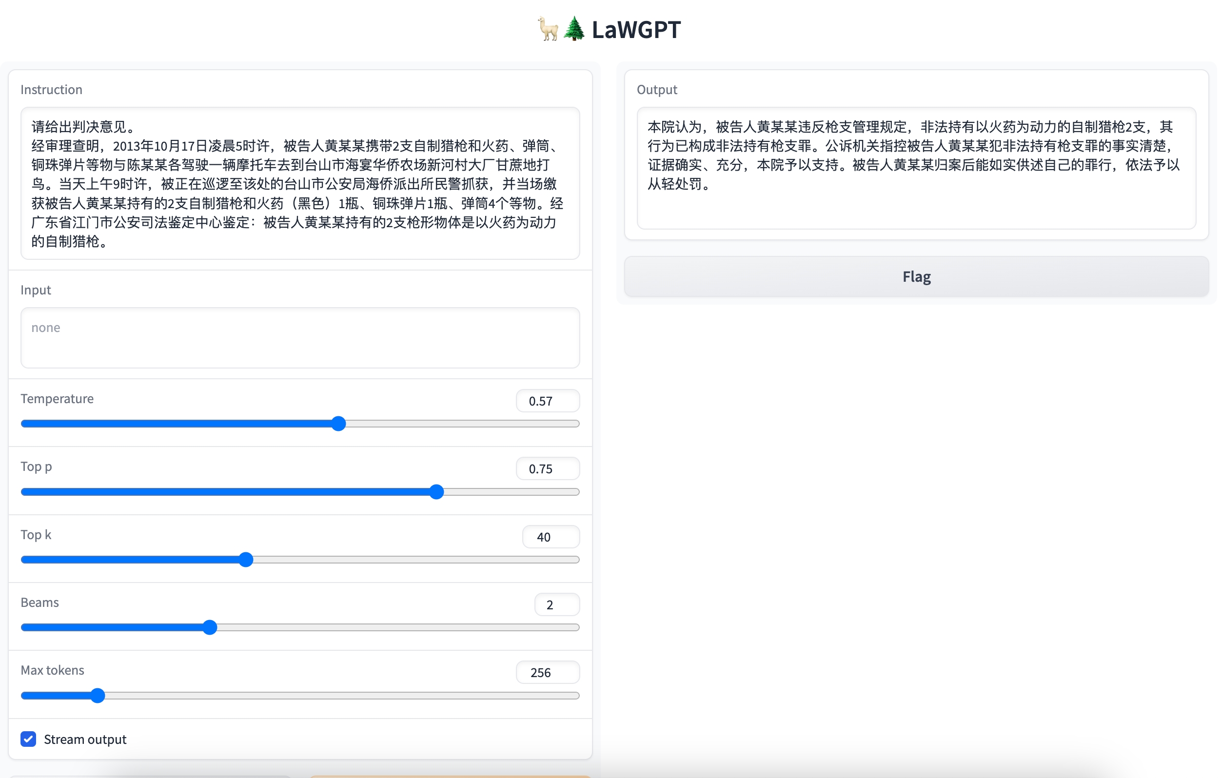This screenshot has height=778, width=1221.
Task: Click the Stream output label text
Action: (x=85, y=739)
